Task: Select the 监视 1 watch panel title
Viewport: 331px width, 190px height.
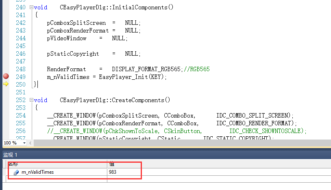Action: (11, 155)
